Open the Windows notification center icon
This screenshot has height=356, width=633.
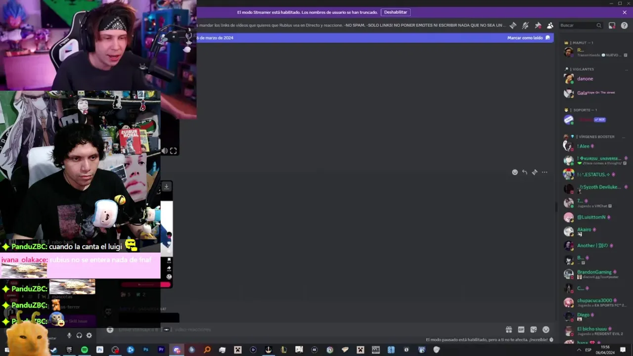[623, 350]
